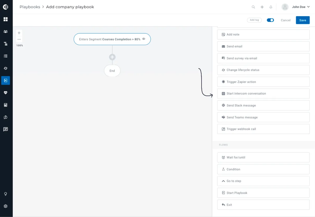This screenshot has width=315, height=217.
Task: Select the Enters Segment trigger node
Action: click(x=112, y=39)
